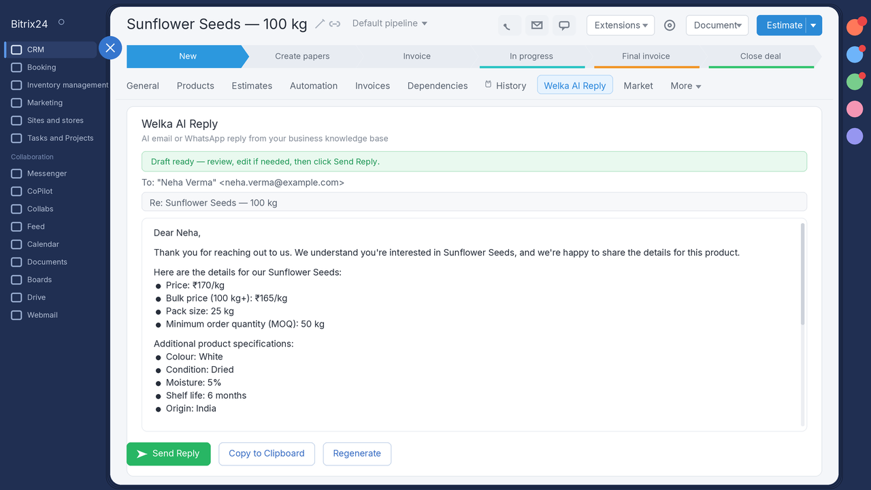Screen dimensions: 871x490
Task: Open the Invoices tab
Action: point(372,86)
